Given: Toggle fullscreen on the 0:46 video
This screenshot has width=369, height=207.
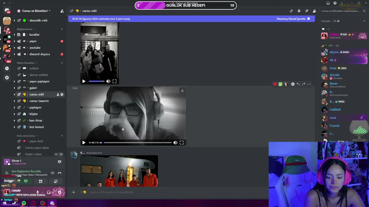Looking at the screenshot, I should pos(182,143).
